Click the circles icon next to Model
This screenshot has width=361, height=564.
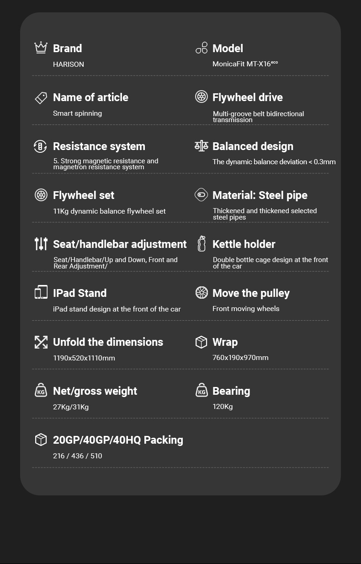(202, 48)
